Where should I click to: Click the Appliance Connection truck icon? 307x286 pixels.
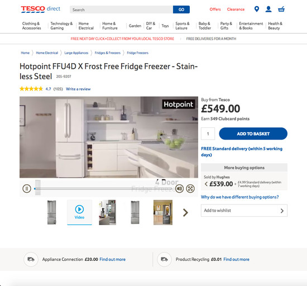coord(31,259)
